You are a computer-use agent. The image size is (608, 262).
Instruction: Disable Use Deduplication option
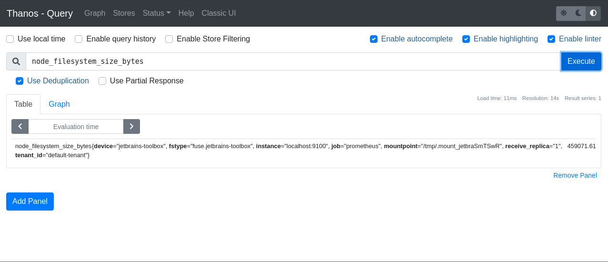20,81
